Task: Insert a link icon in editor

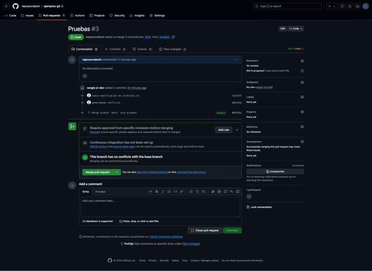Action: 182,192
